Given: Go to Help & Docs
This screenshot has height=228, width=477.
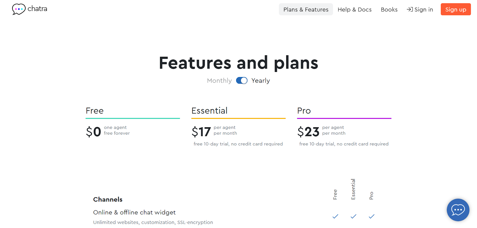Looking at the screenshot, I should [x=354, y=10].
